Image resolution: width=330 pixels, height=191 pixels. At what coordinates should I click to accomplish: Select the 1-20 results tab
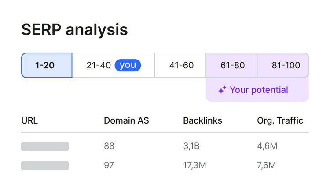(47, 65)
